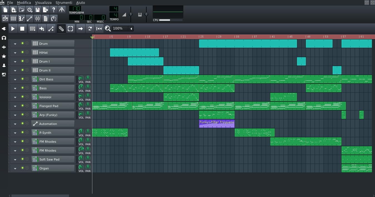375x197 pixels.
Task: Add a beat/bassline track
Action: [33, 28]
